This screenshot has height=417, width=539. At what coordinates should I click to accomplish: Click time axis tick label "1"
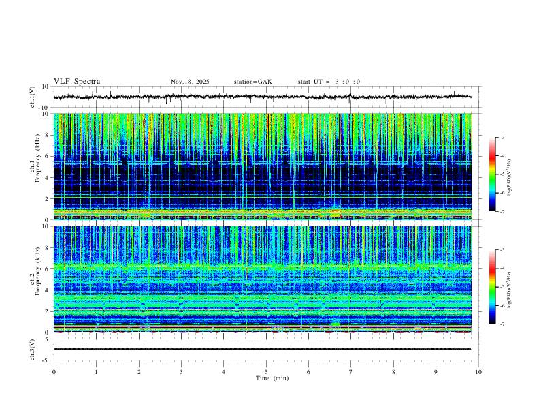[96, 372]
